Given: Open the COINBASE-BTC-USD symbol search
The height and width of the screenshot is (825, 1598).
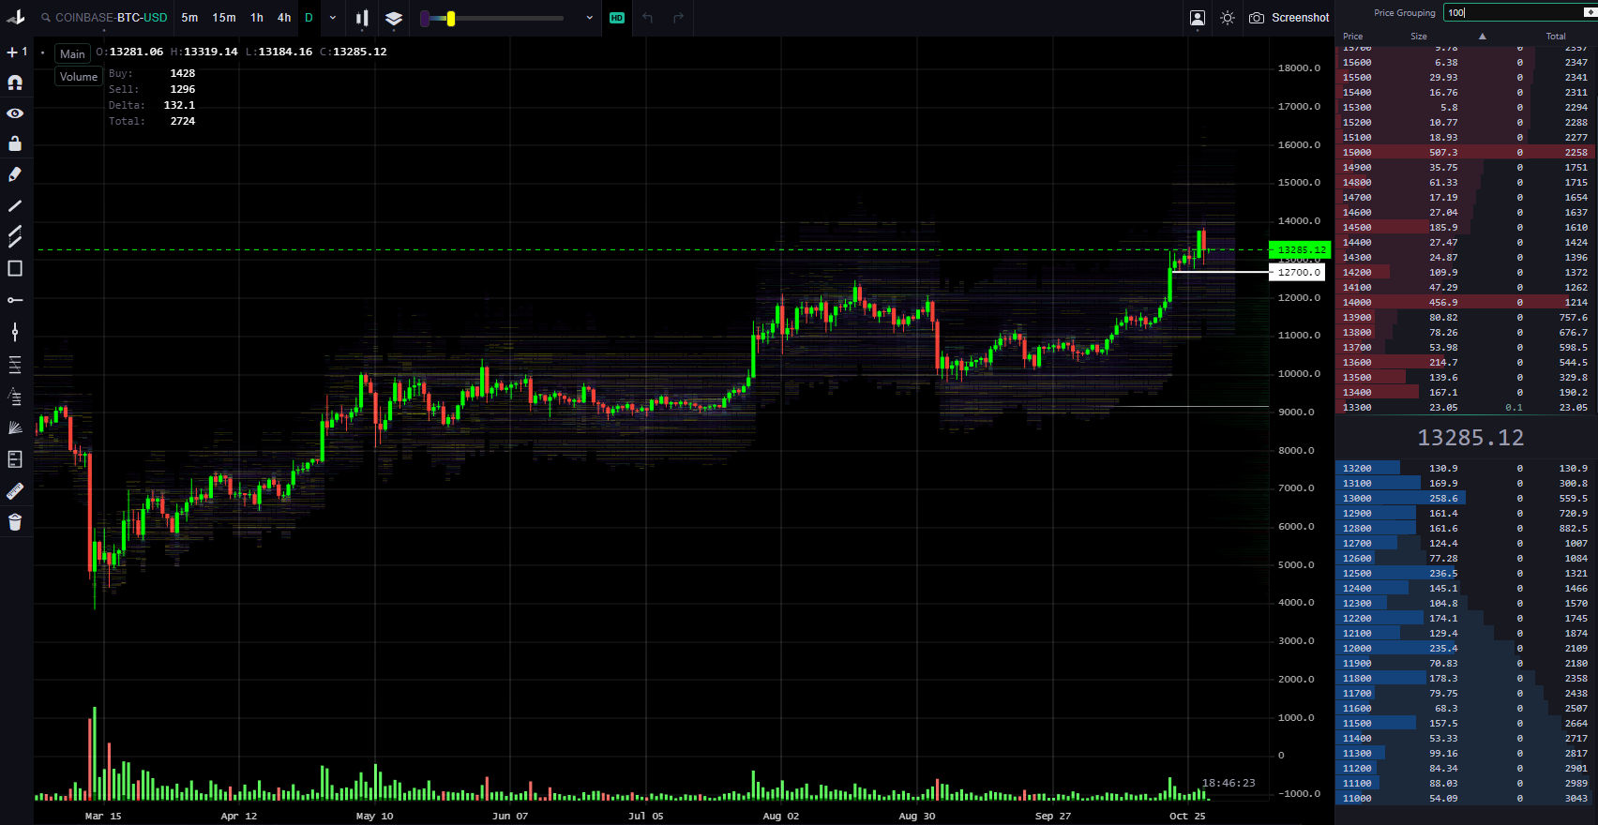Looking at the screenshot, I should pos(103,18).
